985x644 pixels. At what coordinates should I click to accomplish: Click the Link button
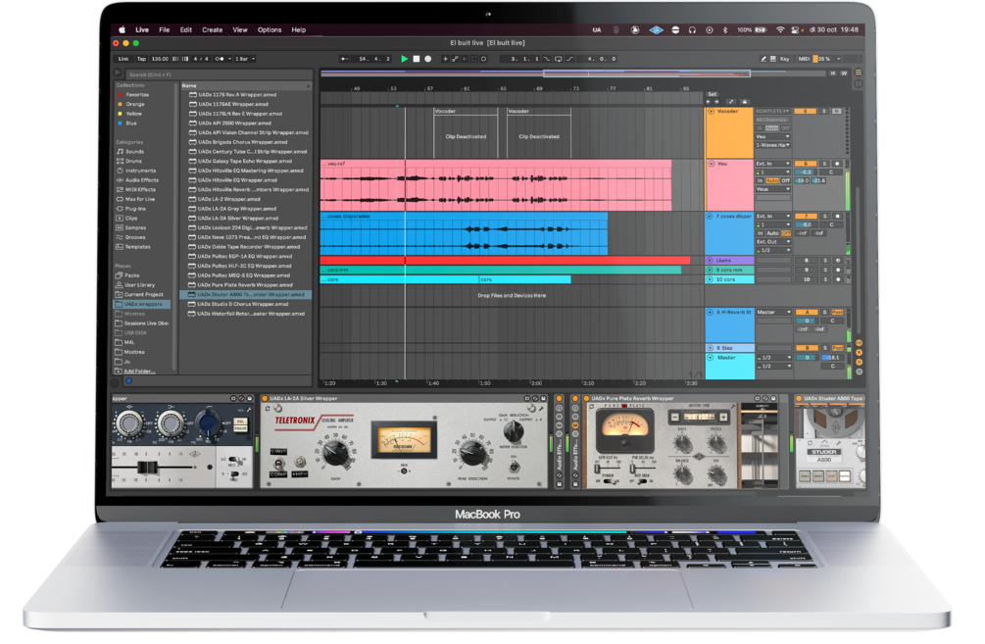click(123, 59)
